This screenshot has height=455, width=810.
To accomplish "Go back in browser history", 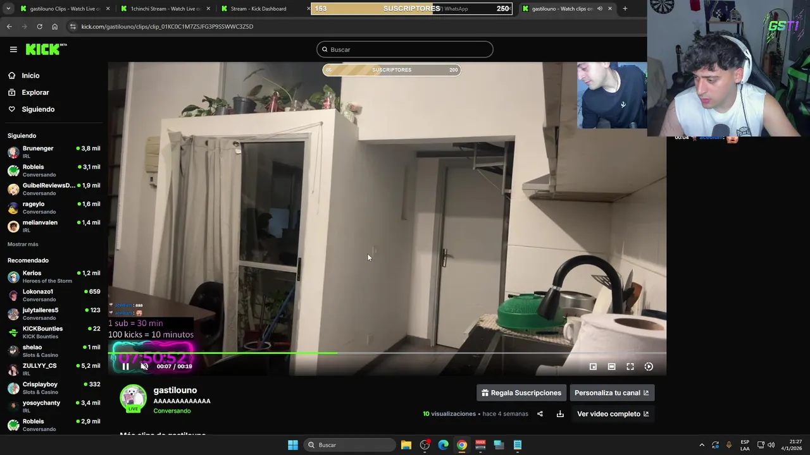I will [9, 27].
